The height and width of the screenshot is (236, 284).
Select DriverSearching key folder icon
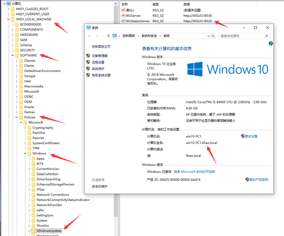(33, 179)
